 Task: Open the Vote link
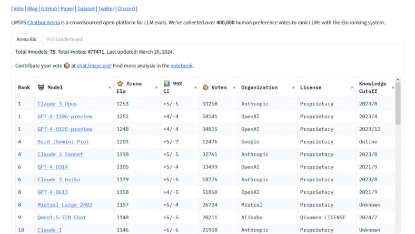coord(18,9)
